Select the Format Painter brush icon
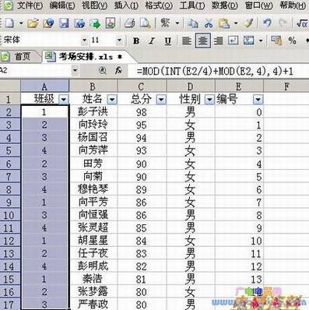Image resolution: width=309 pixels, height=310 pixels. 248,23
